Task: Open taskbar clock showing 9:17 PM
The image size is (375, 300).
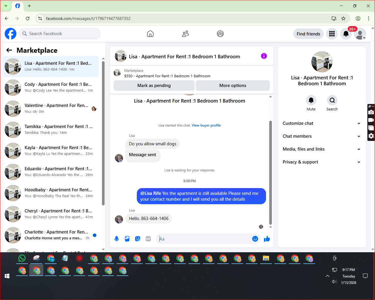Action: pos(349,276)
